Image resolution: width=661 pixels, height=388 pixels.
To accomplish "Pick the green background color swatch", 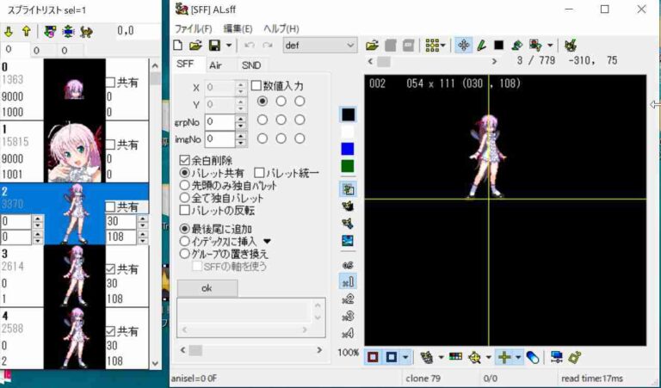I will pyautogui.click(x=348, y=166).
